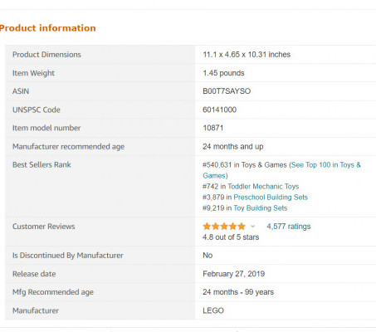Click the Item Weight 1.45 pounds value
The height and width of the screenshot is (332, 376).
pos(223,73)
